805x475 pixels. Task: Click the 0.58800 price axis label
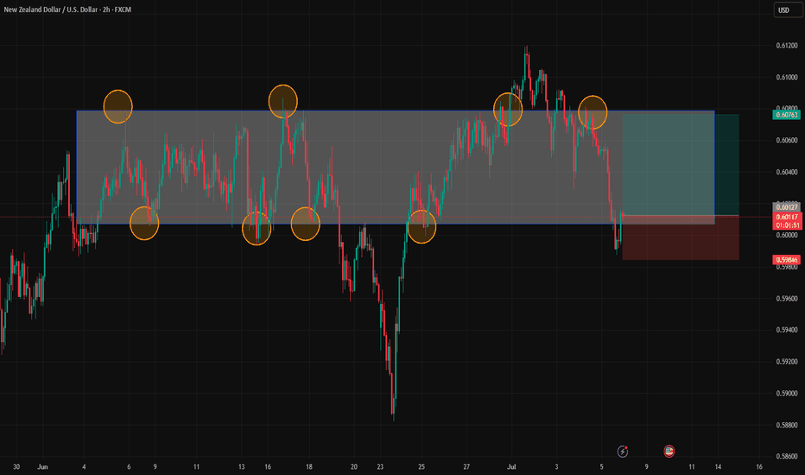coord(787,425)
